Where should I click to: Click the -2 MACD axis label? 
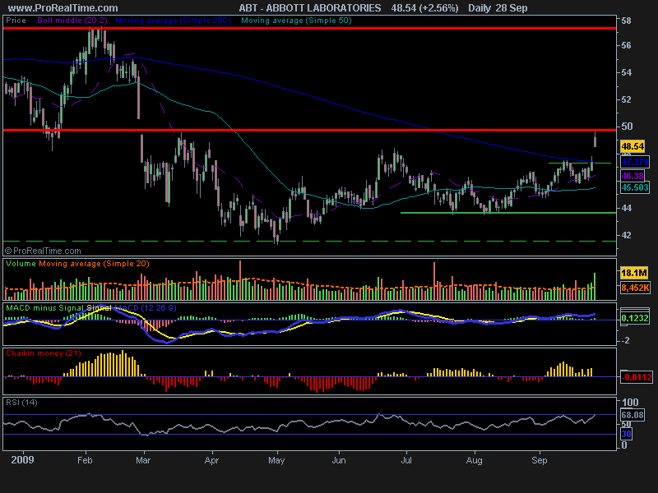[x=626, y=340]
